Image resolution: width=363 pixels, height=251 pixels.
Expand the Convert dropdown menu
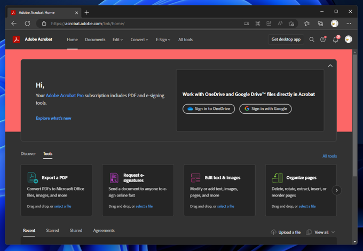[139, 40]
